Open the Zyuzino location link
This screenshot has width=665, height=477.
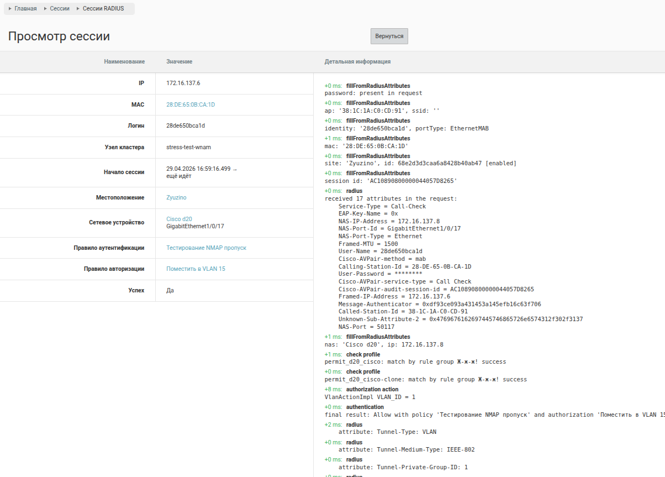coord(176,197)
